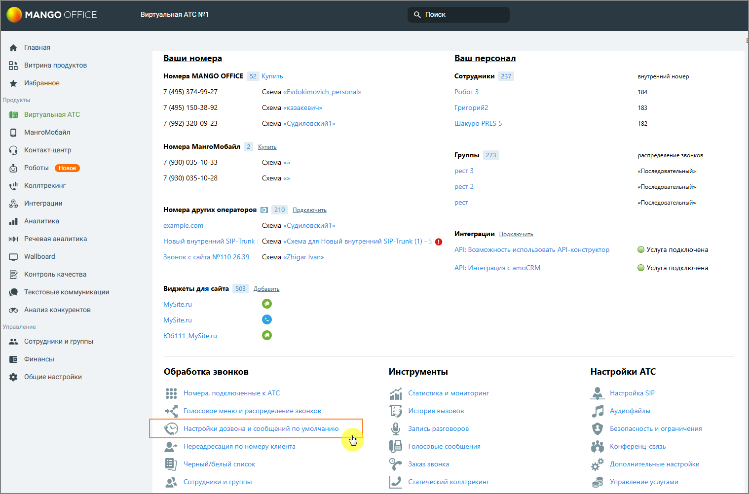Open Настройки дозвона и сообщений по умолчанию

point(261,429)
